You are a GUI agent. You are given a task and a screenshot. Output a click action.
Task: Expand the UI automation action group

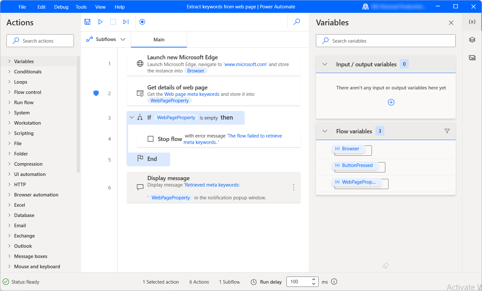[x=9, y=174]
